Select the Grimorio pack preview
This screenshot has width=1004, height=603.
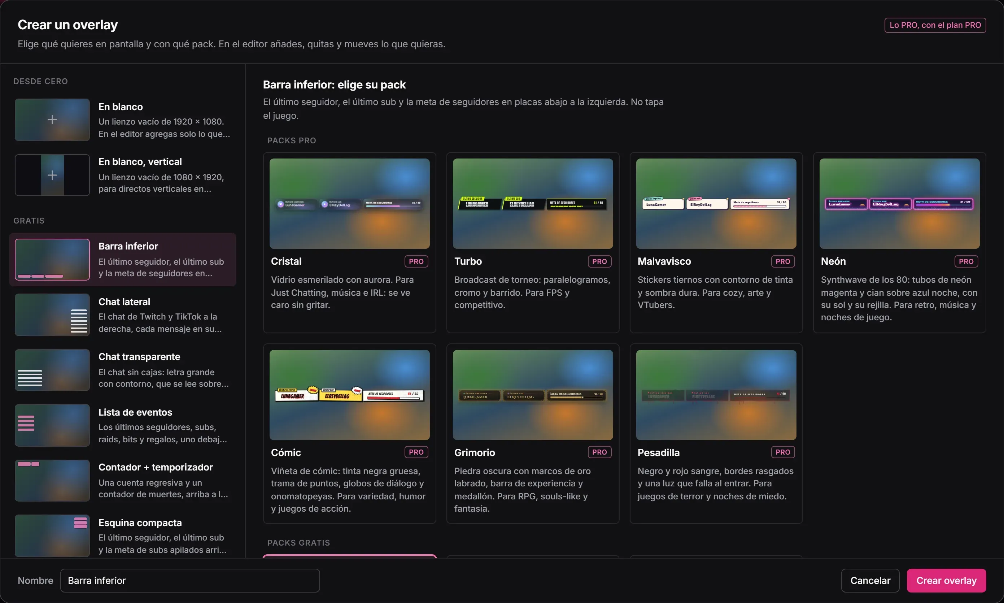533,395
